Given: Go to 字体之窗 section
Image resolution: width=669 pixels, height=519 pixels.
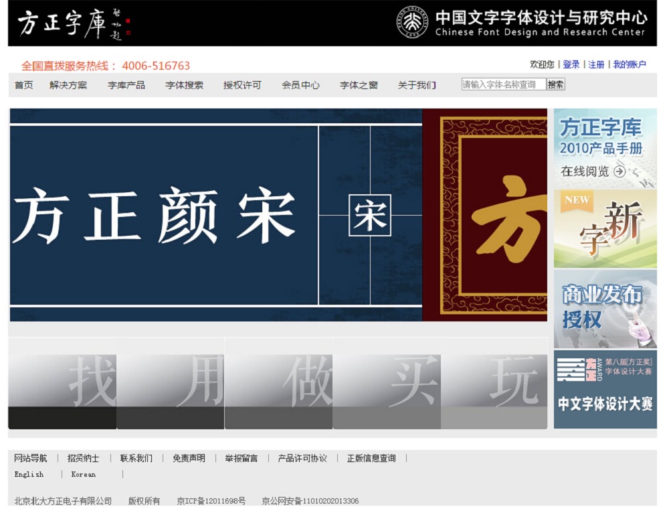Looking at the screenshot, I should [x=359, y=85].
